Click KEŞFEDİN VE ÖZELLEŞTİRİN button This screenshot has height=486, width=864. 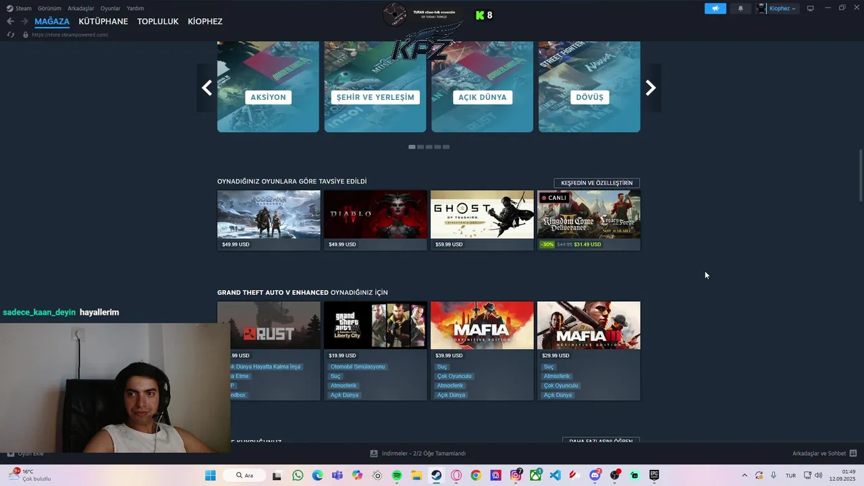(597, 183)
